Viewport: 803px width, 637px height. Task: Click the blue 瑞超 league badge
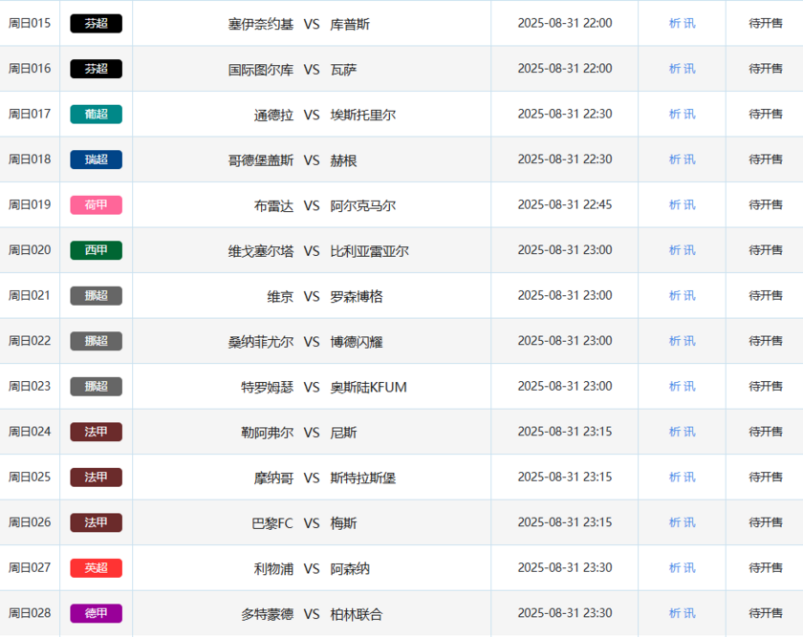pos(96,159)
